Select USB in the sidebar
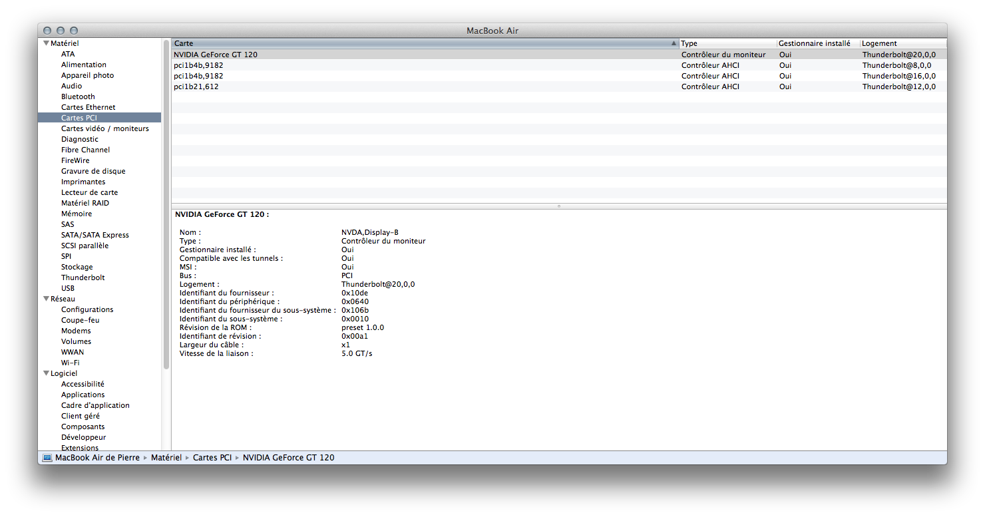 68,288
